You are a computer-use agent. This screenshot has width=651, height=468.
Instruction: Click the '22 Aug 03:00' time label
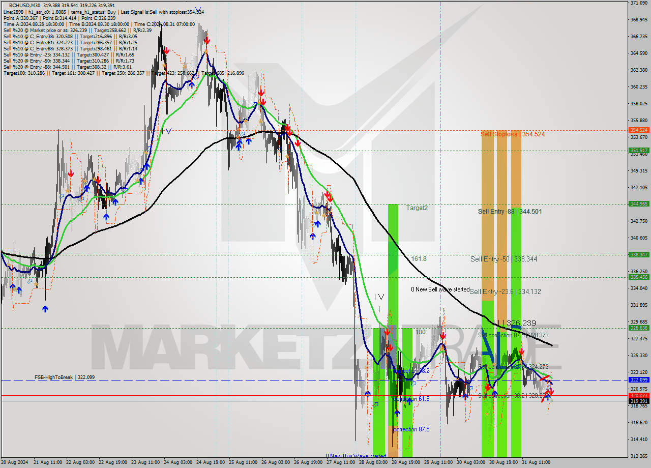[x=79, y=463]
